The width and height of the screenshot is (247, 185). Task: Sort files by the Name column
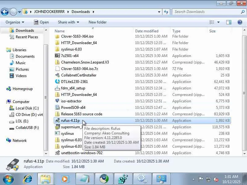point(60,31)
